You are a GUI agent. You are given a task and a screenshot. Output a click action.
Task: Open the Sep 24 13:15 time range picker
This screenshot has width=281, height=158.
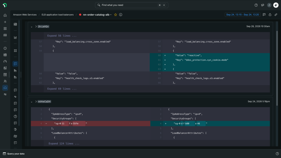point(243,15)
